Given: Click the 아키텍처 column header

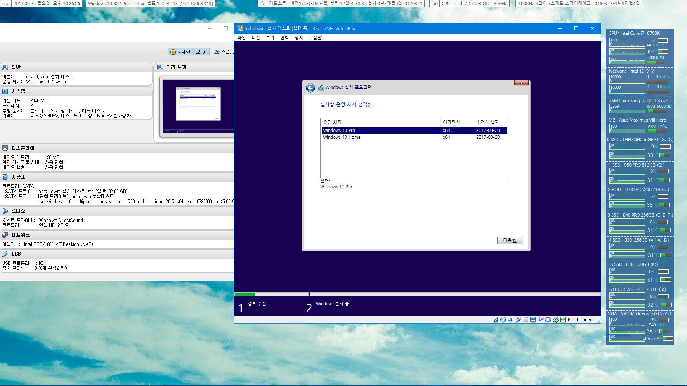Looking at the screenshot, I should pyautogui.click(x=457, y=122).
